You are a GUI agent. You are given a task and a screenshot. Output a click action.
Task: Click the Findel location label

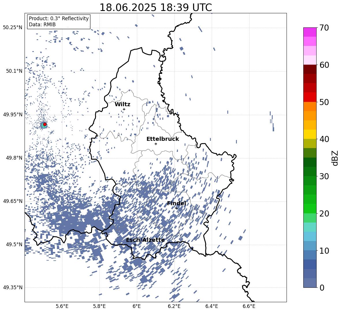click(x=176, y=203)
